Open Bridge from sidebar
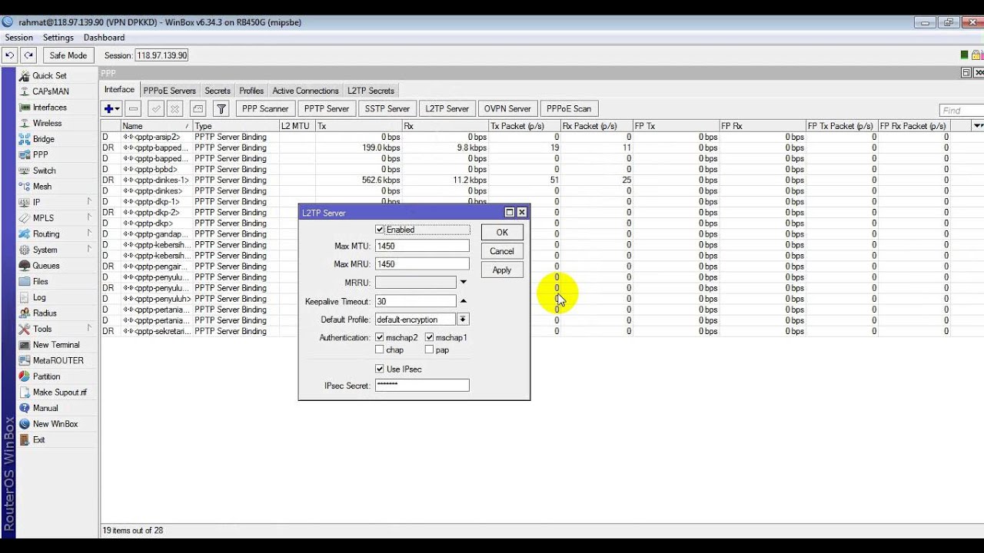 pyautogui.click(x=43, y=139)
